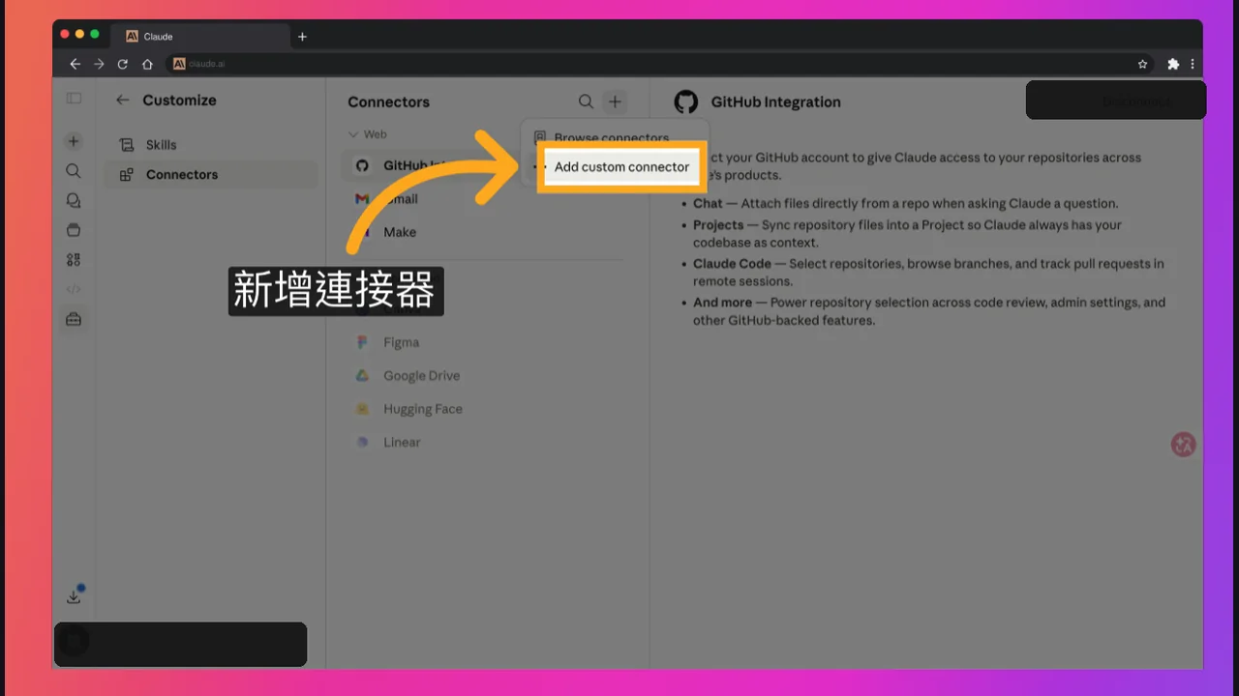
Task: Click the GitHub Integration heading text
Action: tap(775, 101)
